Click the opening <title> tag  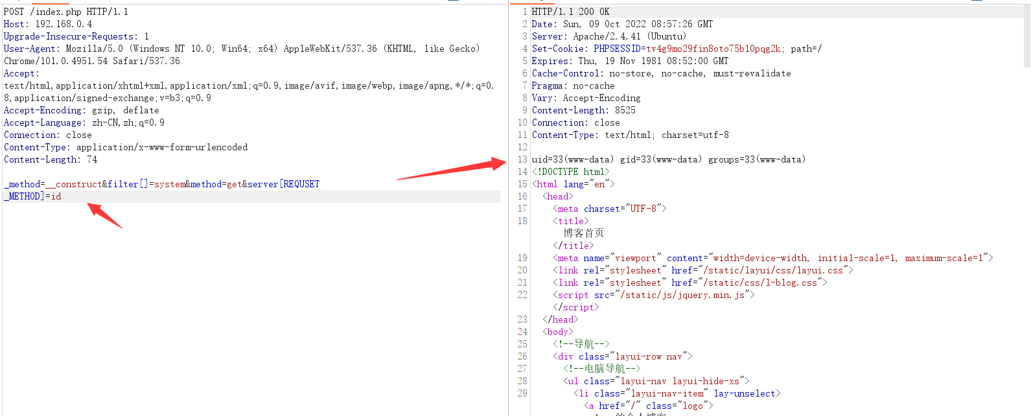point(570,221)
